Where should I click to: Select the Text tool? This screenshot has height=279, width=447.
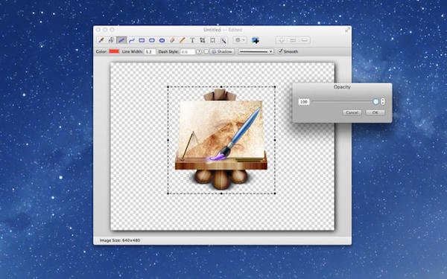192,40
